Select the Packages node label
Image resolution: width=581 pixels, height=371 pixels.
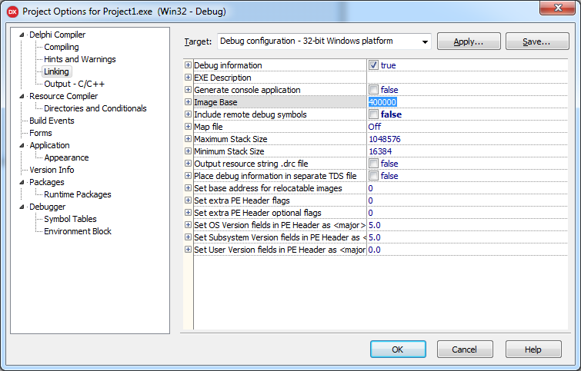pos(47,182)
